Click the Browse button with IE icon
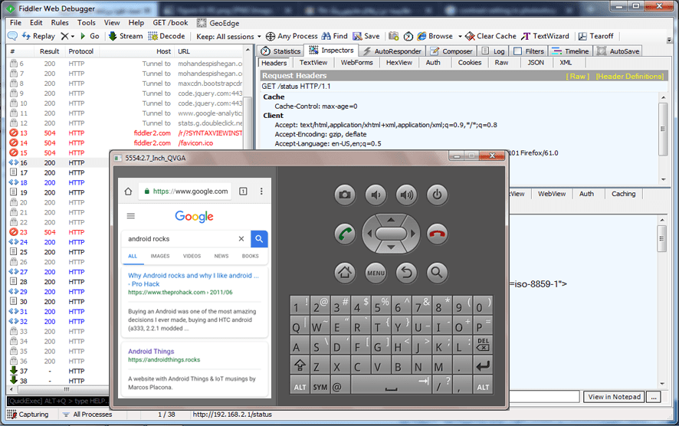This screenshot has width=679, height=426. [435, 36]
